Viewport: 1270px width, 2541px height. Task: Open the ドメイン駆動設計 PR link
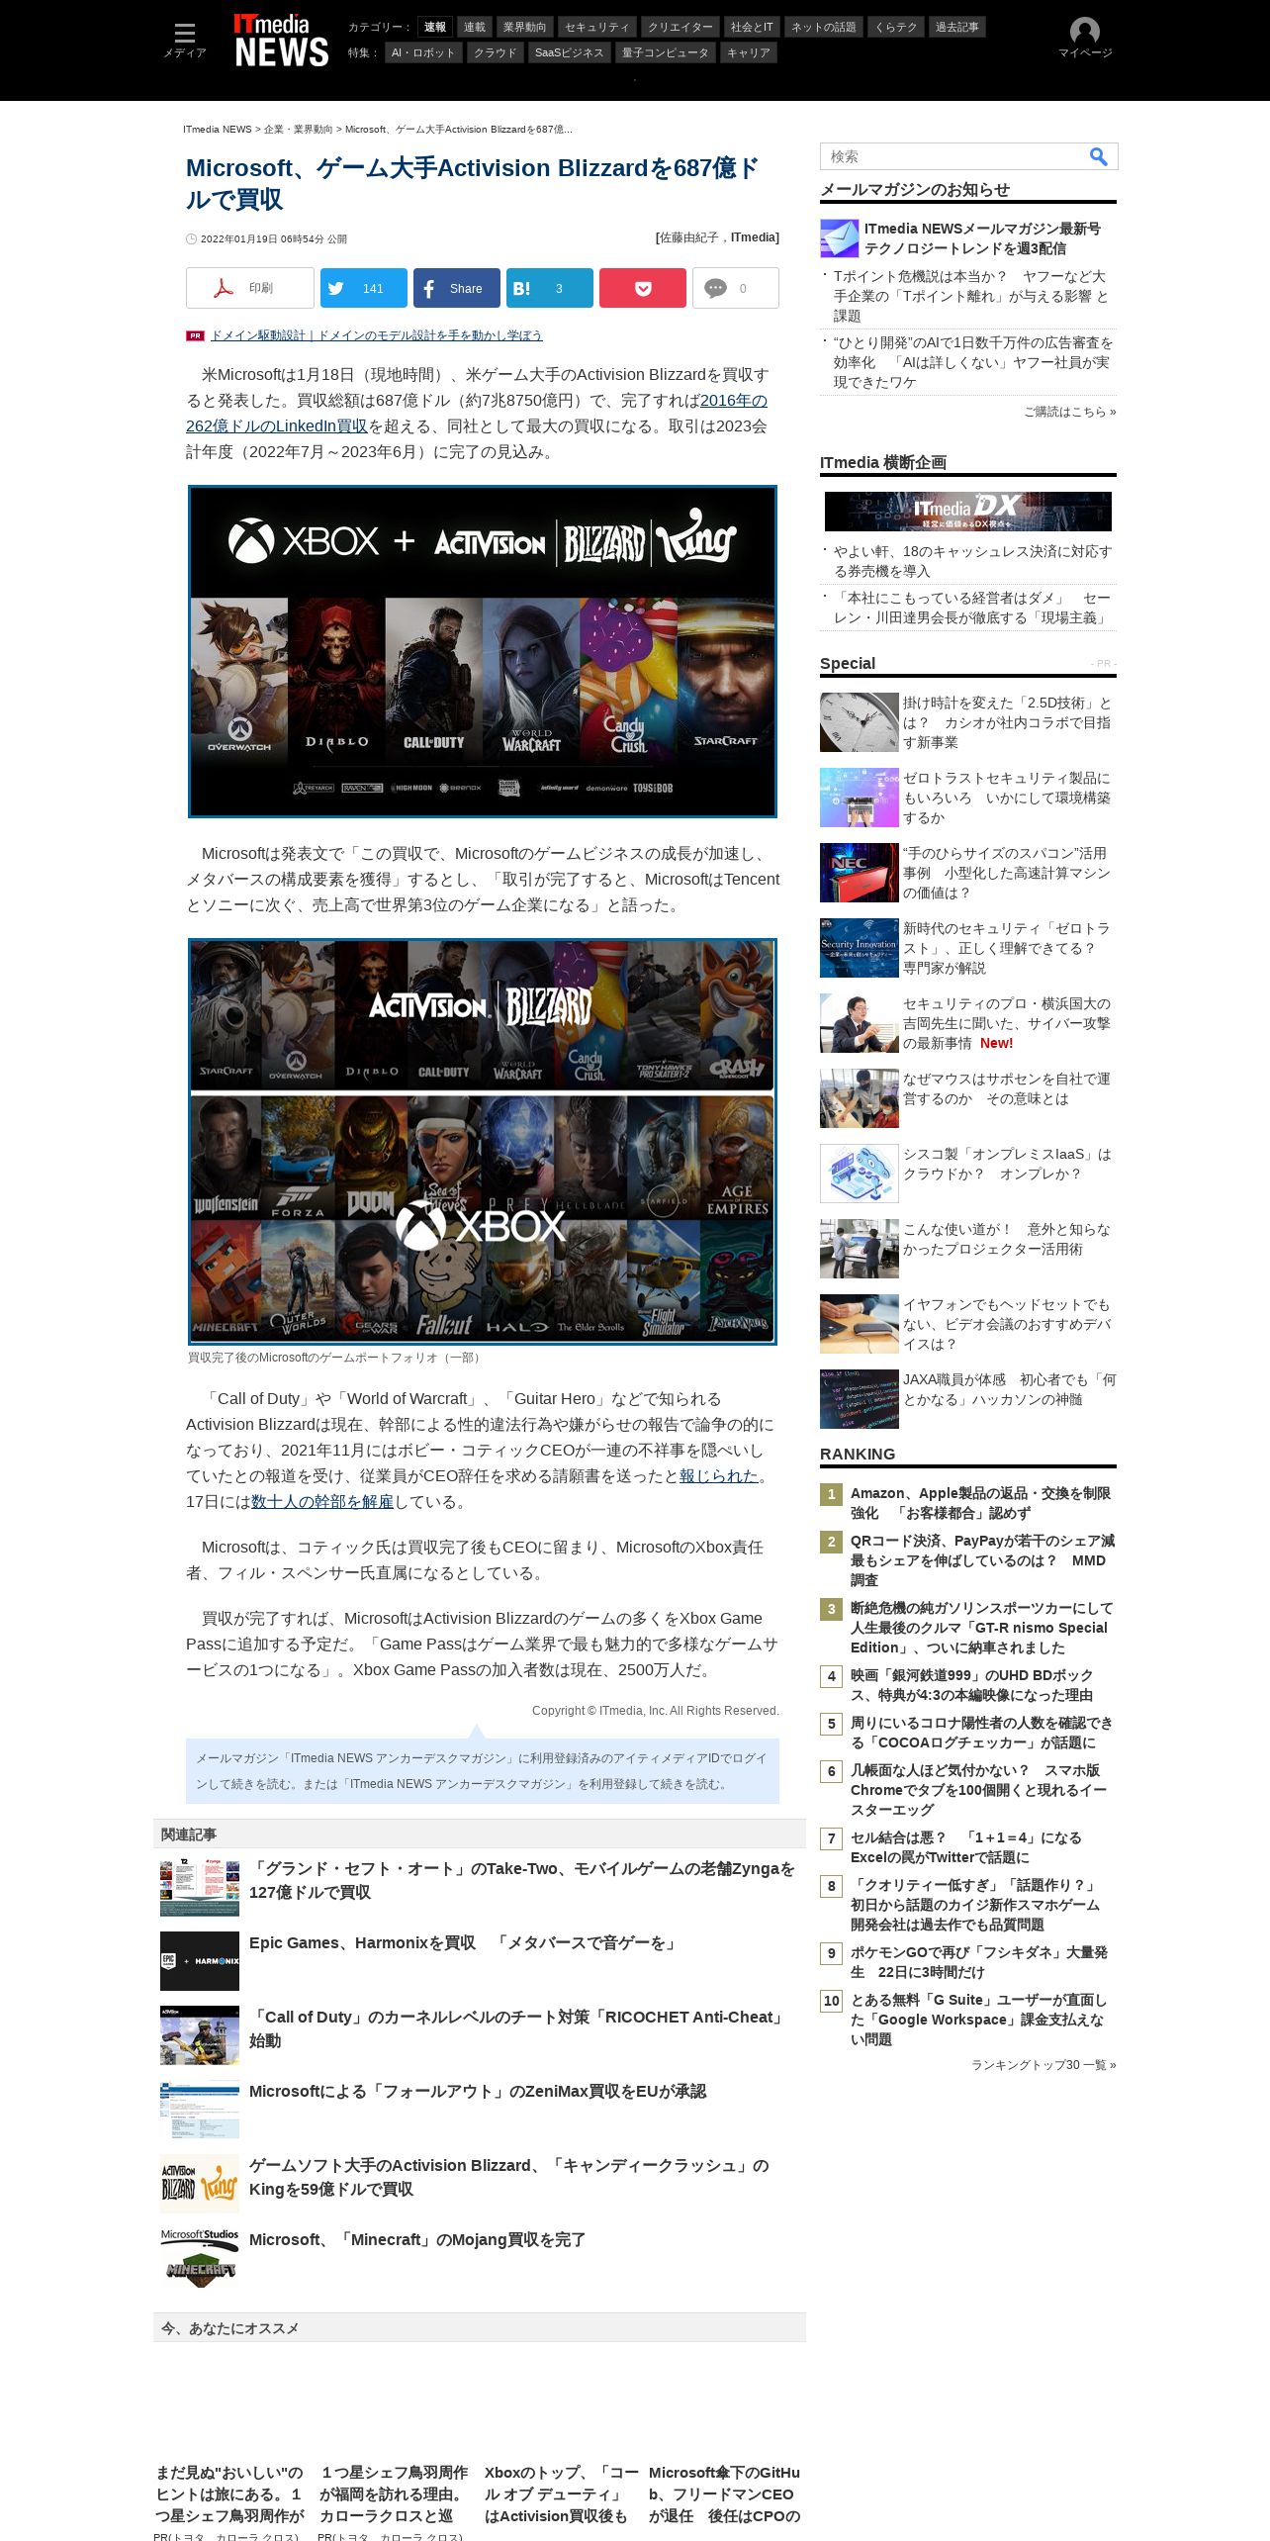(376, 335)
